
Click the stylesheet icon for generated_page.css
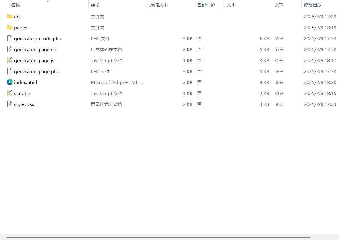(9, 49)
